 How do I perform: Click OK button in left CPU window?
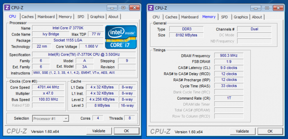click(126, 131)
